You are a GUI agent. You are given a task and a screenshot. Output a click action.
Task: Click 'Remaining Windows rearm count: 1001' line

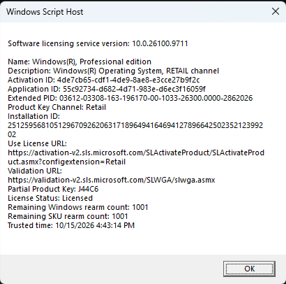pyautogui.click(x=78, y=207)
